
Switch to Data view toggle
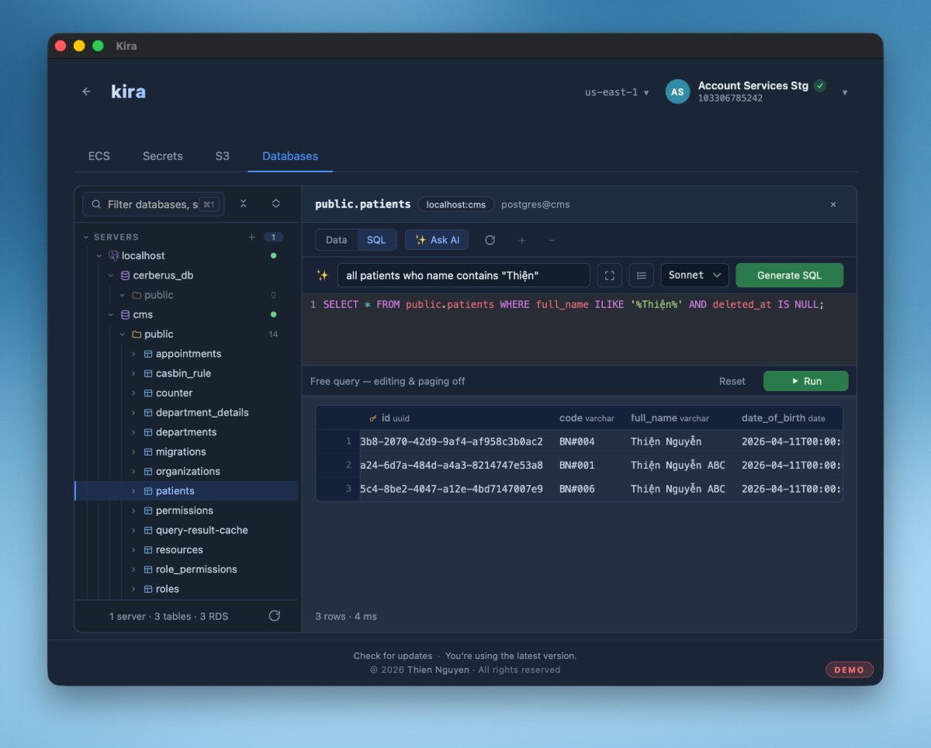click(336, 240)
